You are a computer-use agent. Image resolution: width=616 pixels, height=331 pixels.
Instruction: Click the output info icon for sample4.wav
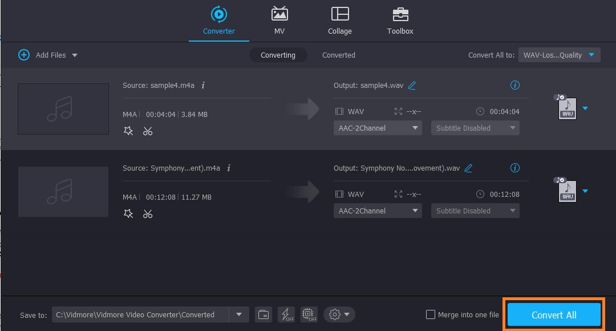click(x=515, y=84)
